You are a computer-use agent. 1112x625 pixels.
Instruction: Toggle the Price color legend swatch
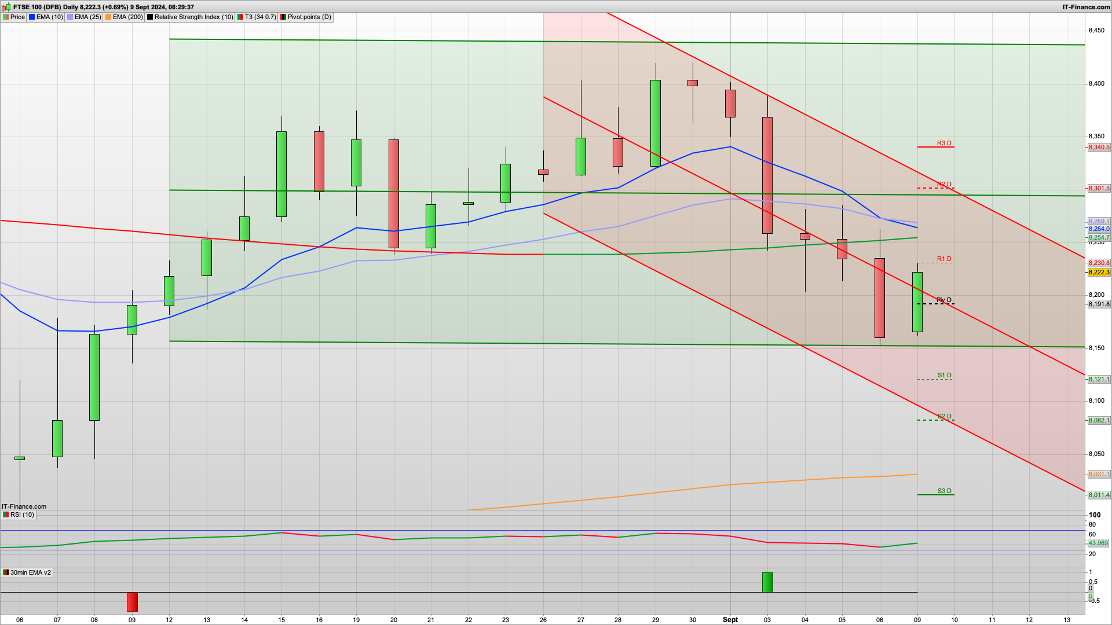[x=6, y=17]
